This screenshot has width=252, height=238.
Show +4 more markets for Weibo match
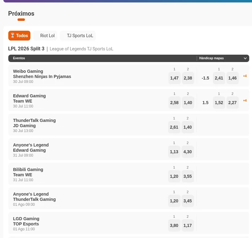pos(245,76)
